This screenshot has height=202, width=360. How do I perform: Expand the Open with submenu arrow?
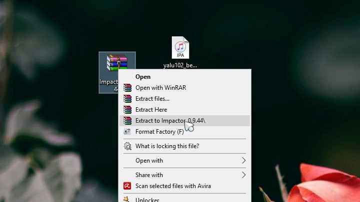tap(243, 161)
